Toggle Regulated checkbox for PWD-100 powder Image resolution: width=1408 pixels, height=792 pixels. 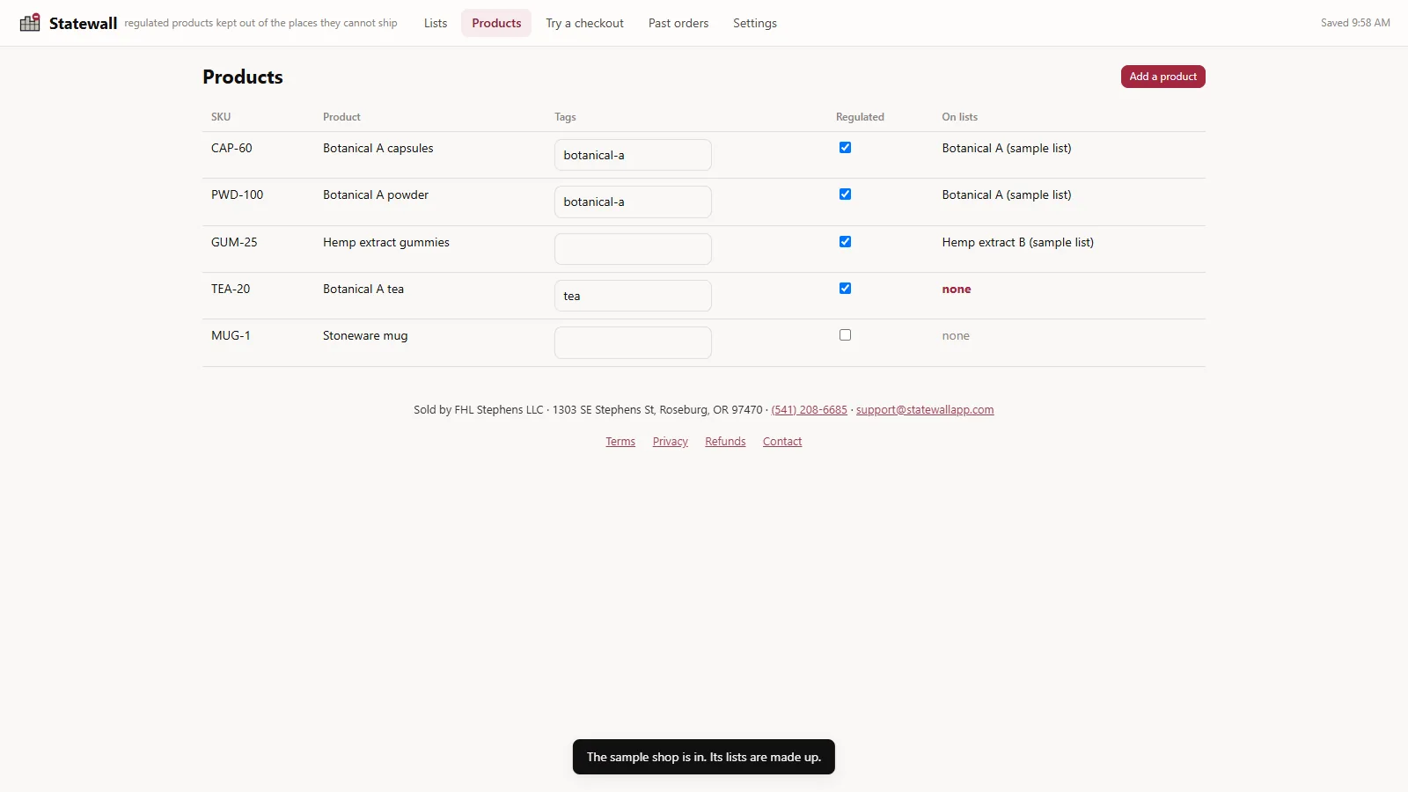[x=845, y=194]
